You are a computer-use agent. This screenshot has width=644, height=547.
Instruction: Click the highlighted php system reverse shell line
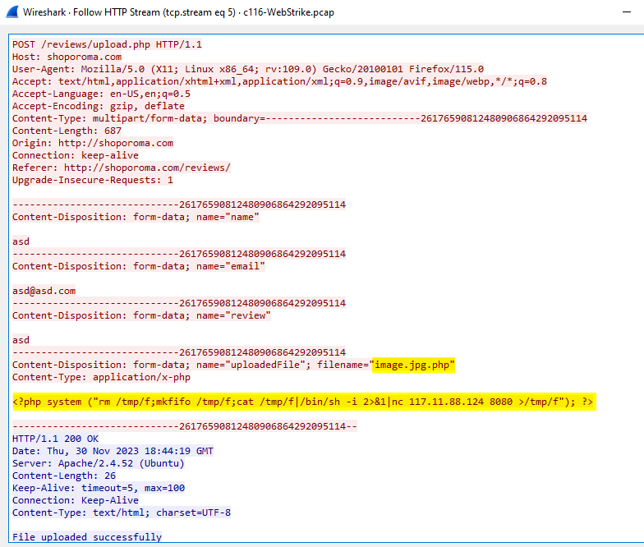(304, 402)
